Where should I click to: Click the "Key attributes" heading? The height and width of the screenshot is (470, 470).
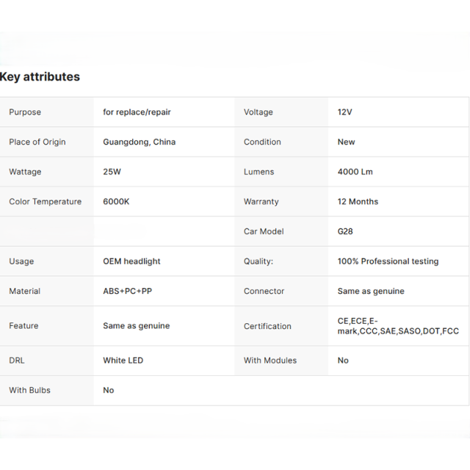(x=40, y=77)
